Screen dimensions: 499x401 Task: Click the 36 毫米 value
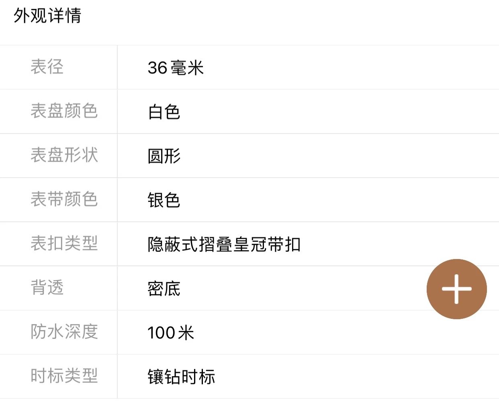176,68
